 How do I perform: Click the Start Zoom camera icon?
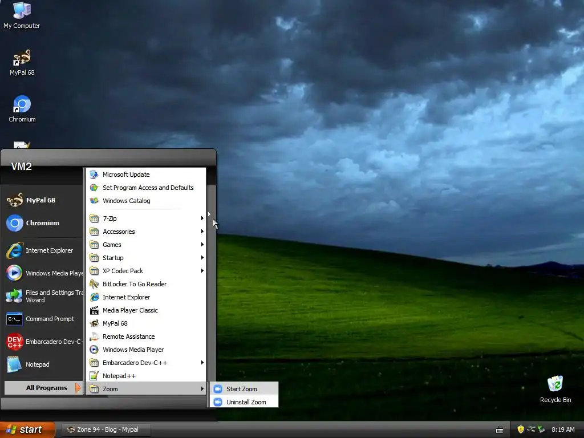(218, 389)
